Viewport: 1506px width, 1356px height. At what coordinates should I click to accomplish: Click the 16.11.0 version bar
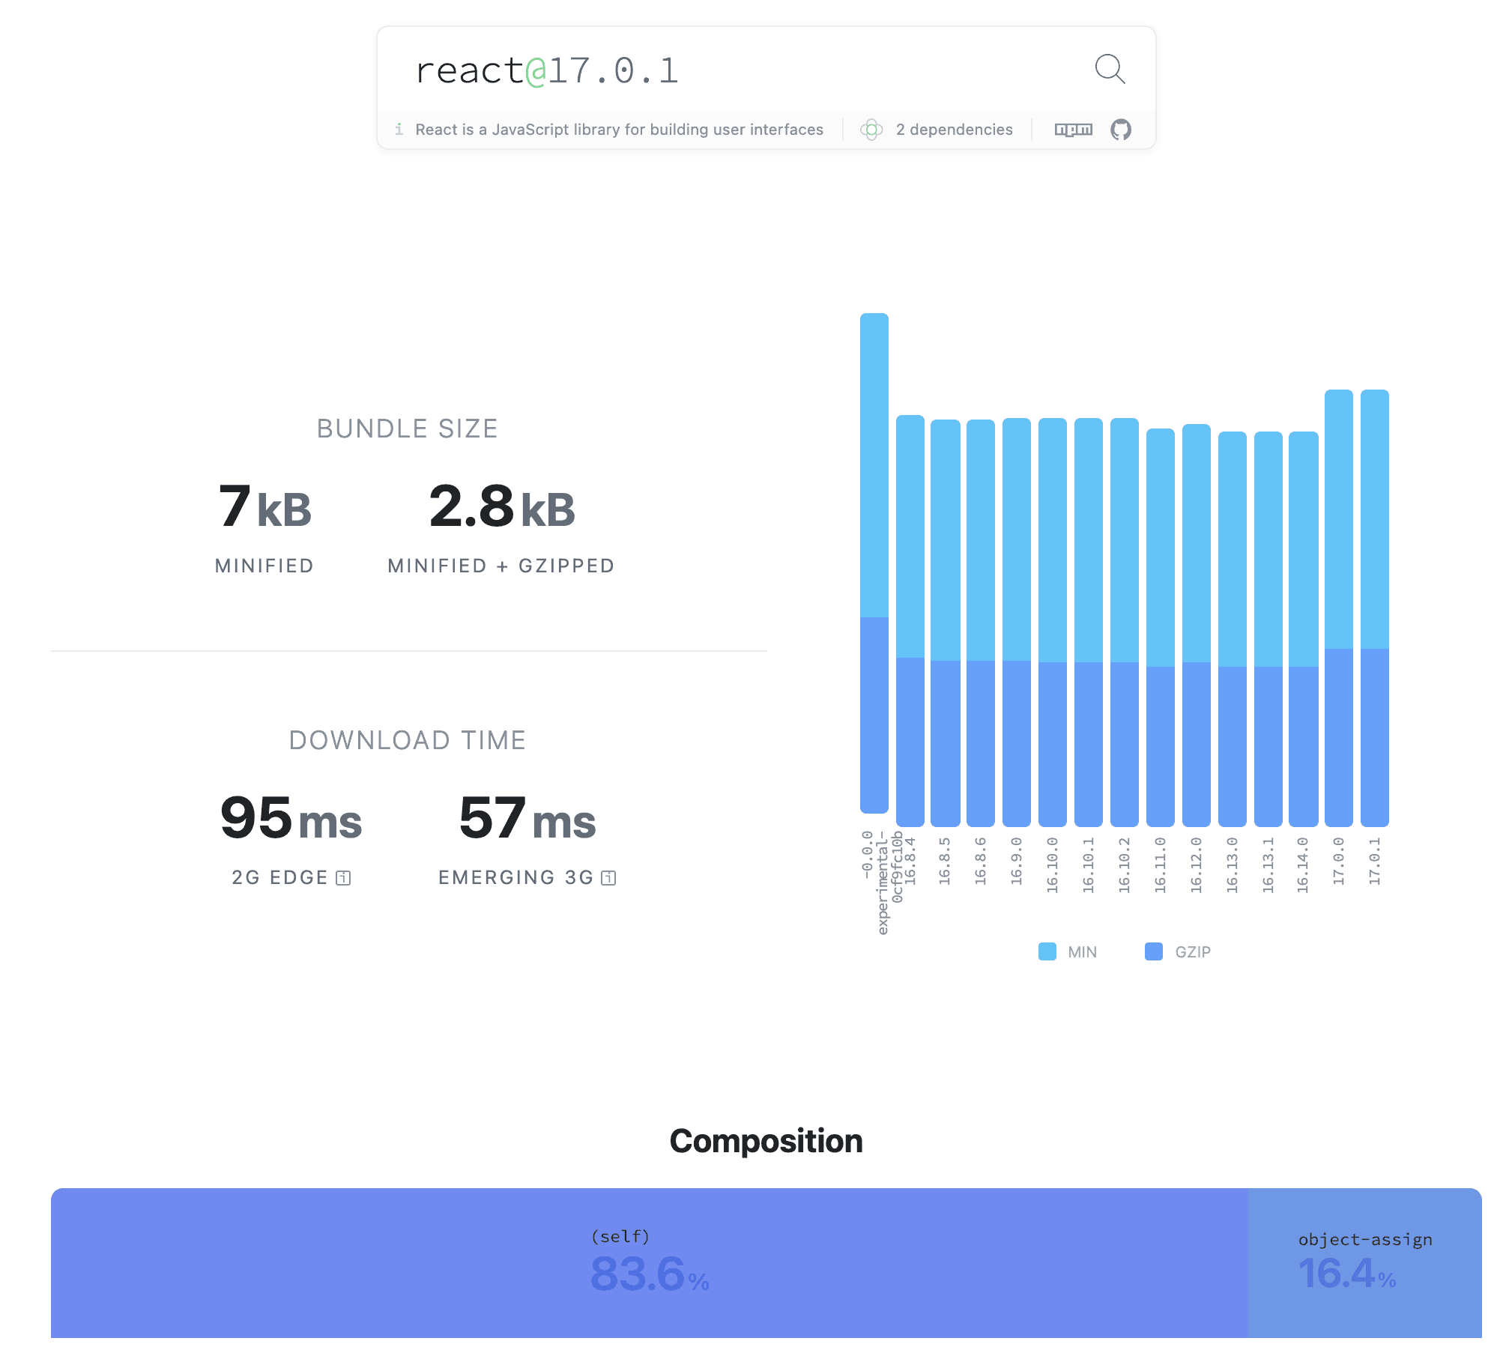(x=1160, y=626)
